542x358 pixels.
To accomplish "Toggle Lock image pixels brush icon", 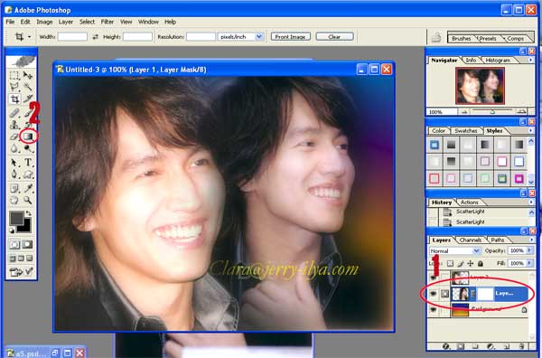I will pyautogui.click(x=461, y=264).
